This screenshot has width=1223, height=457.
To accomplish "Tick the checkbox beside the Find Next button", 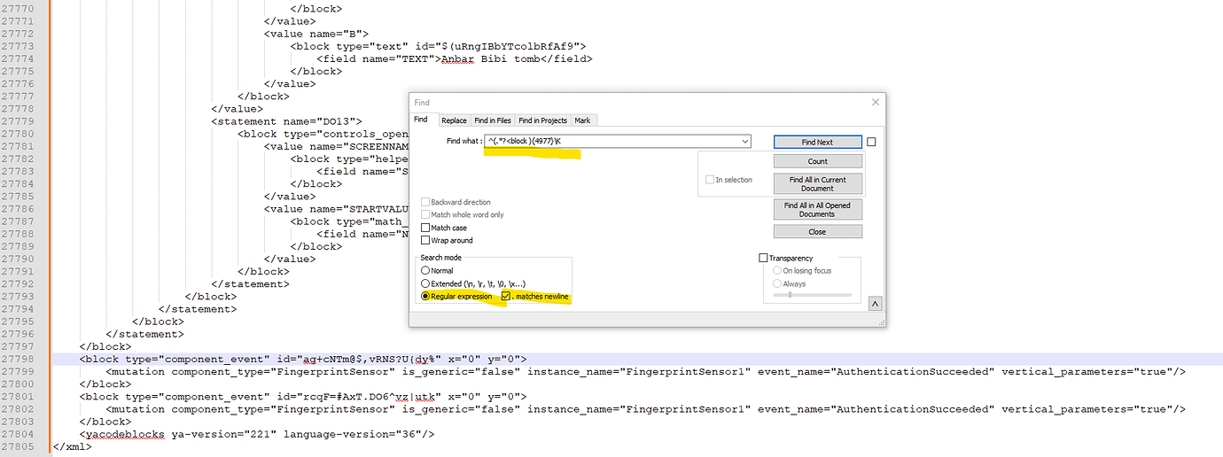I will click(871, 142).
